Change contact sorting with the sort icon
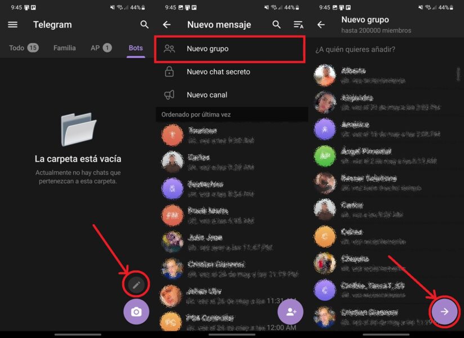 pos(298,25)
